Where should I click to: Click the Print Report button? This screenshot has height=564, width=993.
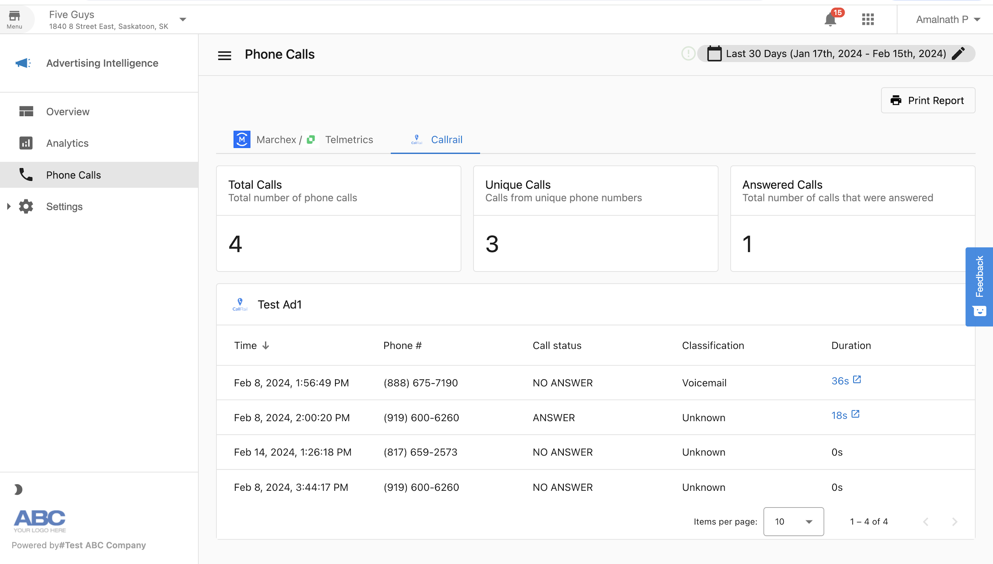pyautogui.click(x=928, y=100)
